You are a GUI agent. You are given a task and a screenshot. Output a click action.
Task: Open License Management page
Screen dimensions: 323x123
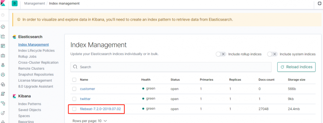(35, 80)
